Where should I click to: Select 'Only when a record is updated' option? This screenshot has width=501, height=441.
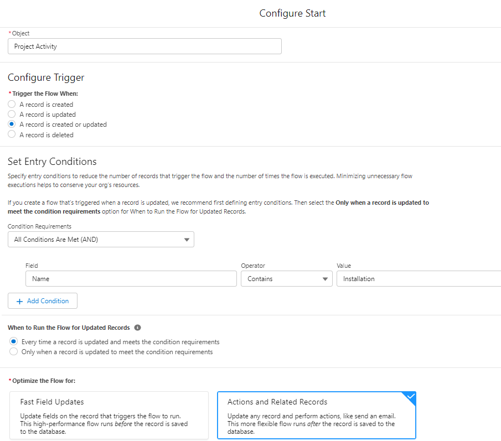coord(14,352)
